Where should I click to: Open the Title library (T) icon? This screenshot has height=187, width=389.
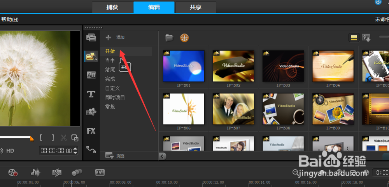[x=91, y=94]
